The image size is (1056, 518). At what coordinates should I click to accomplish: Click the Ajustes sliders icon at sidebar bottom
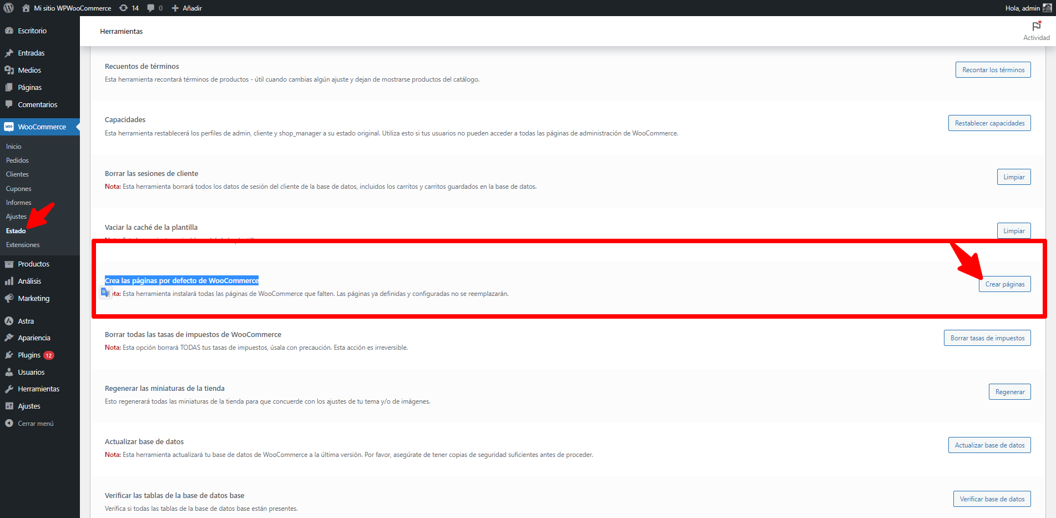click(9, 406)
